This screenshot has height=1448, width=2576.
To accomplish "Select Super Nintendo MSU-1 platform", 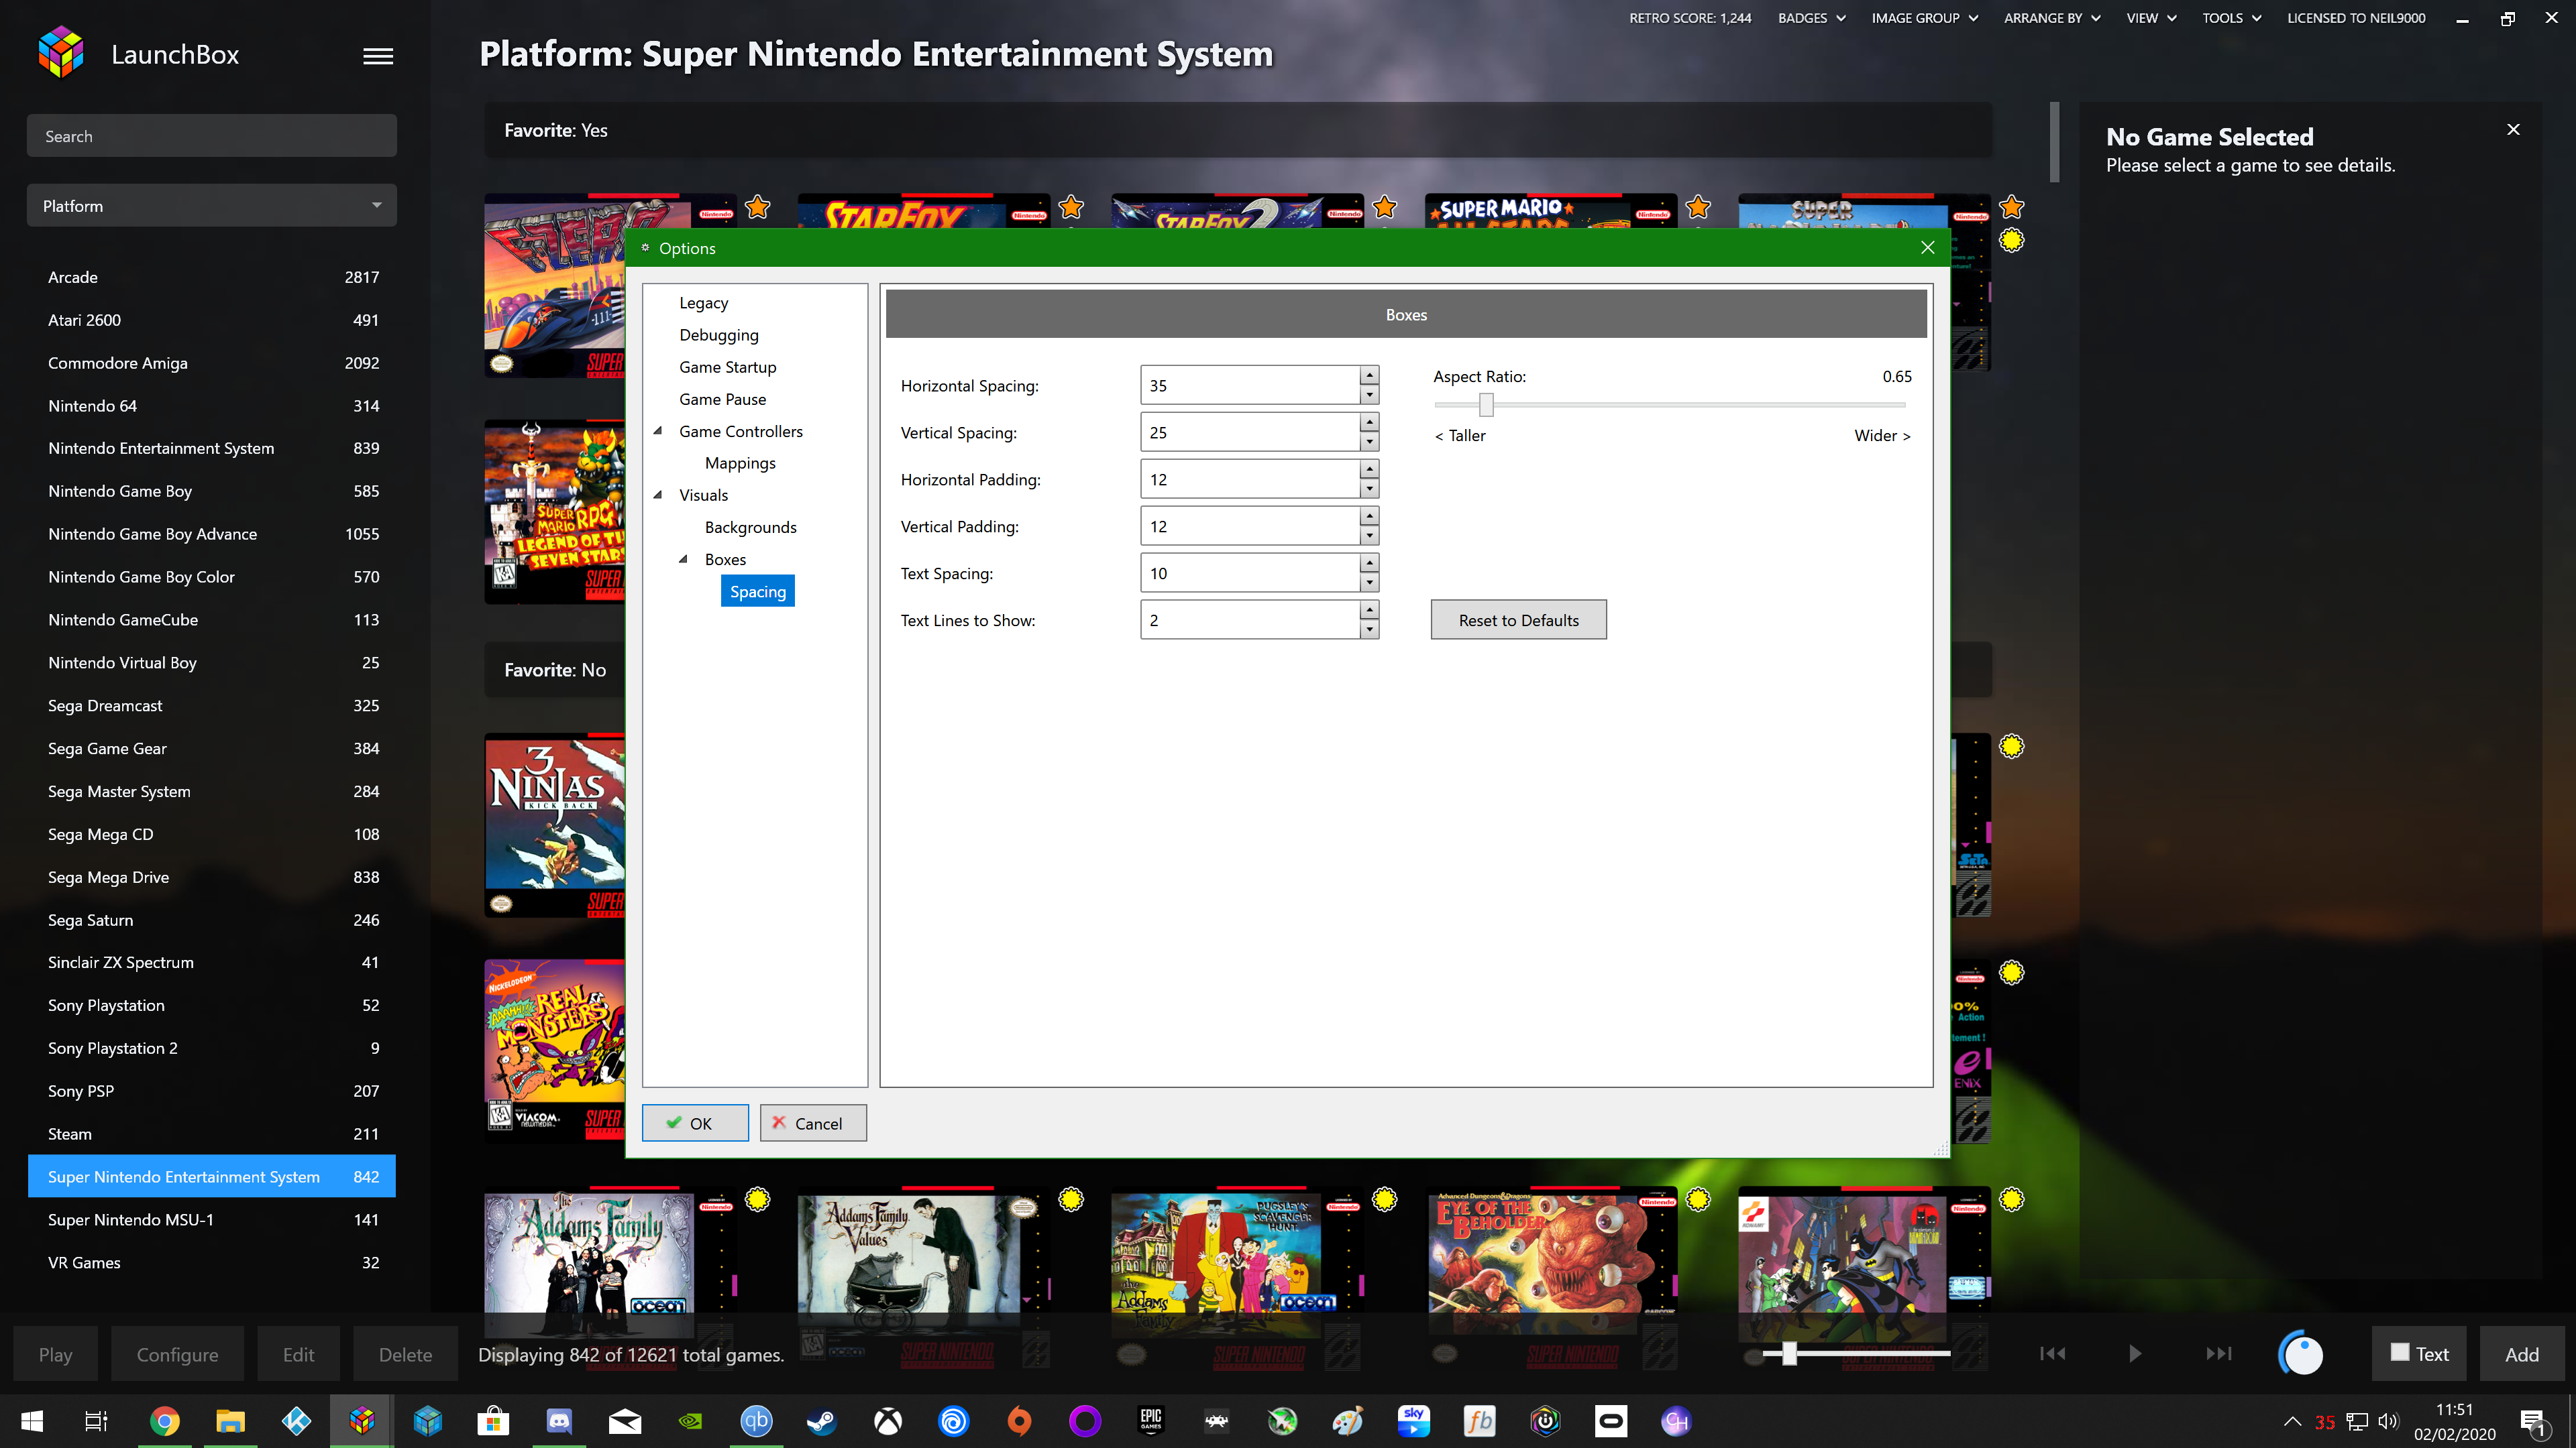I will point(212,1219).
